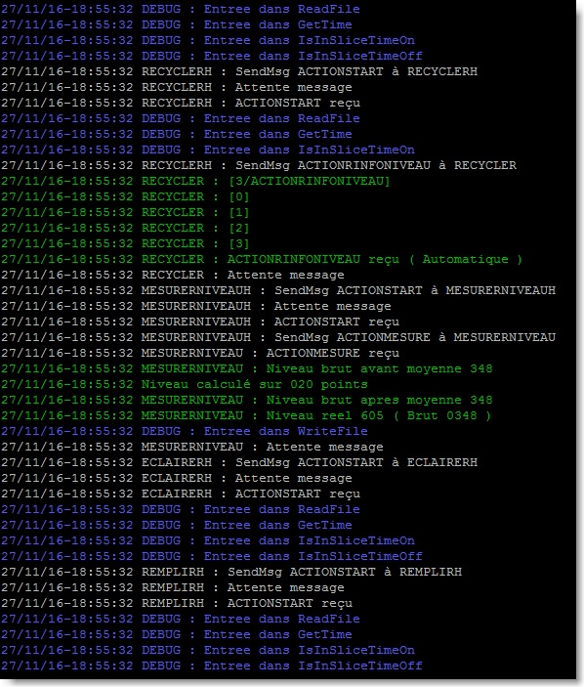Click the 'RECYCLER : [2]' line

point(125,229)
